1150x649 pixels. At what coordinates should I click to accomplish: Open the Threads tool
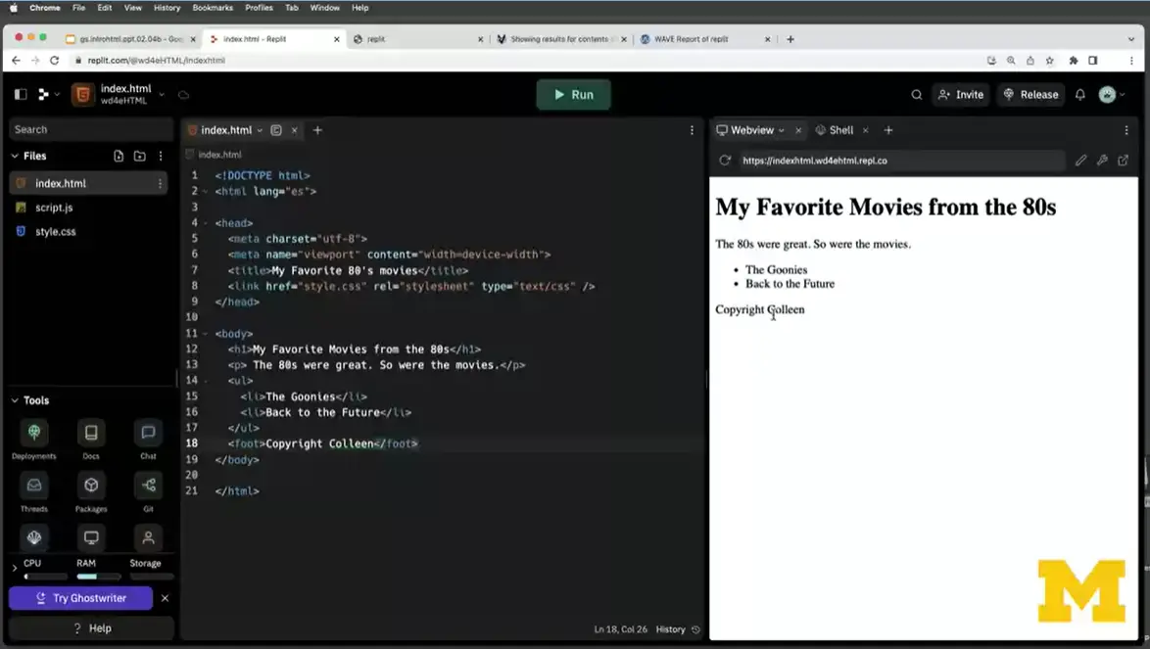point(34,485)
